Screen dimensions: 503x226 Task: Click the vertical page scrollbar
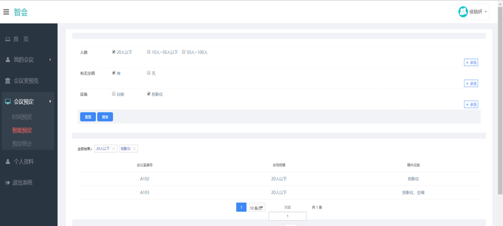(x=500, y=99)
